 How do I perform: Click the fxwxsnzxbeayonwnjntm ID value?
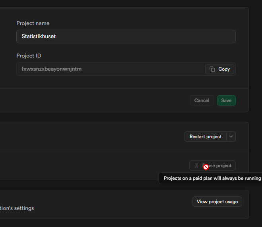point(52,69)
